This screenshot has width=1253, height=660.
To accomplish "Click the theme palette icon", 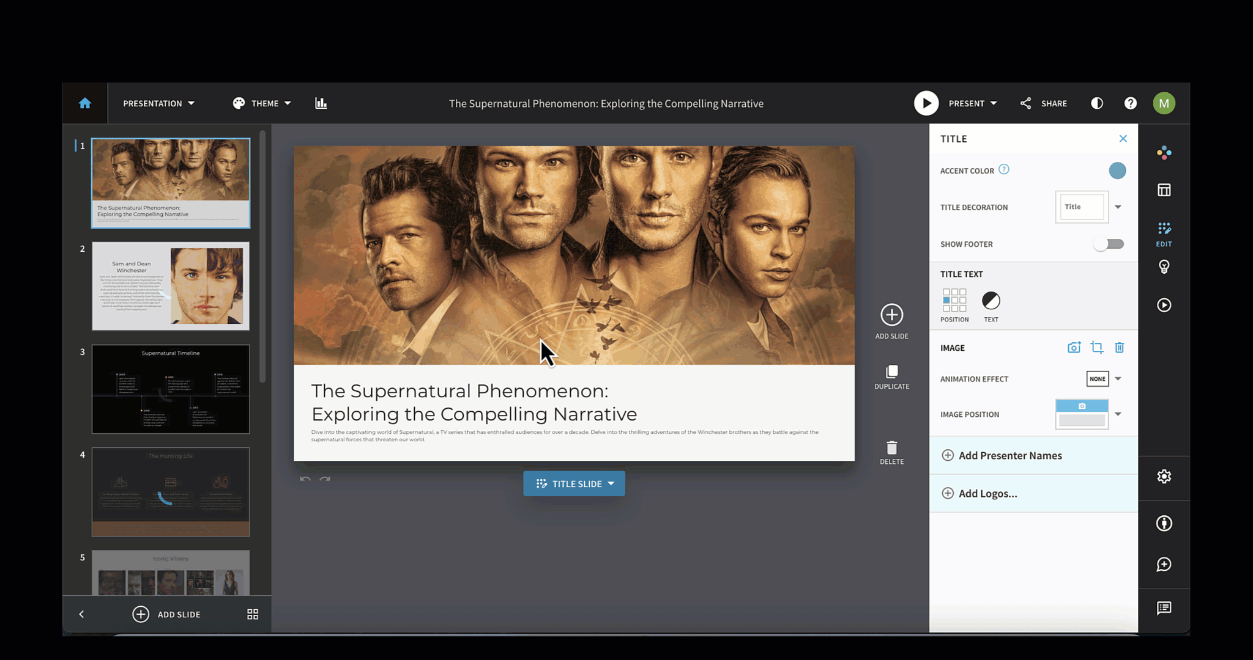I will pos(239,103).
